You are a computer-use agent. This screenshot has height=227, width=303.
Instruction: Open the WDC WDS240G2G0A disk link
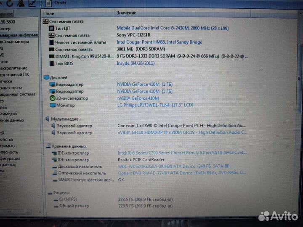click(x=173, y=166)
